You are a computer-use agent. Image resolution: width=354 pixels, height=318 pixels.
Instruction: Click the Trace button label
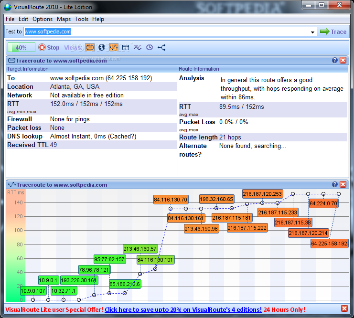coord(338,32)
